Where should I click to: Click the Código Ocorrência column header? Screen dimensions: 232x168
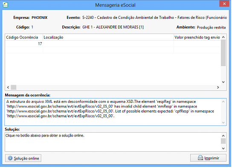pos(24,38)
